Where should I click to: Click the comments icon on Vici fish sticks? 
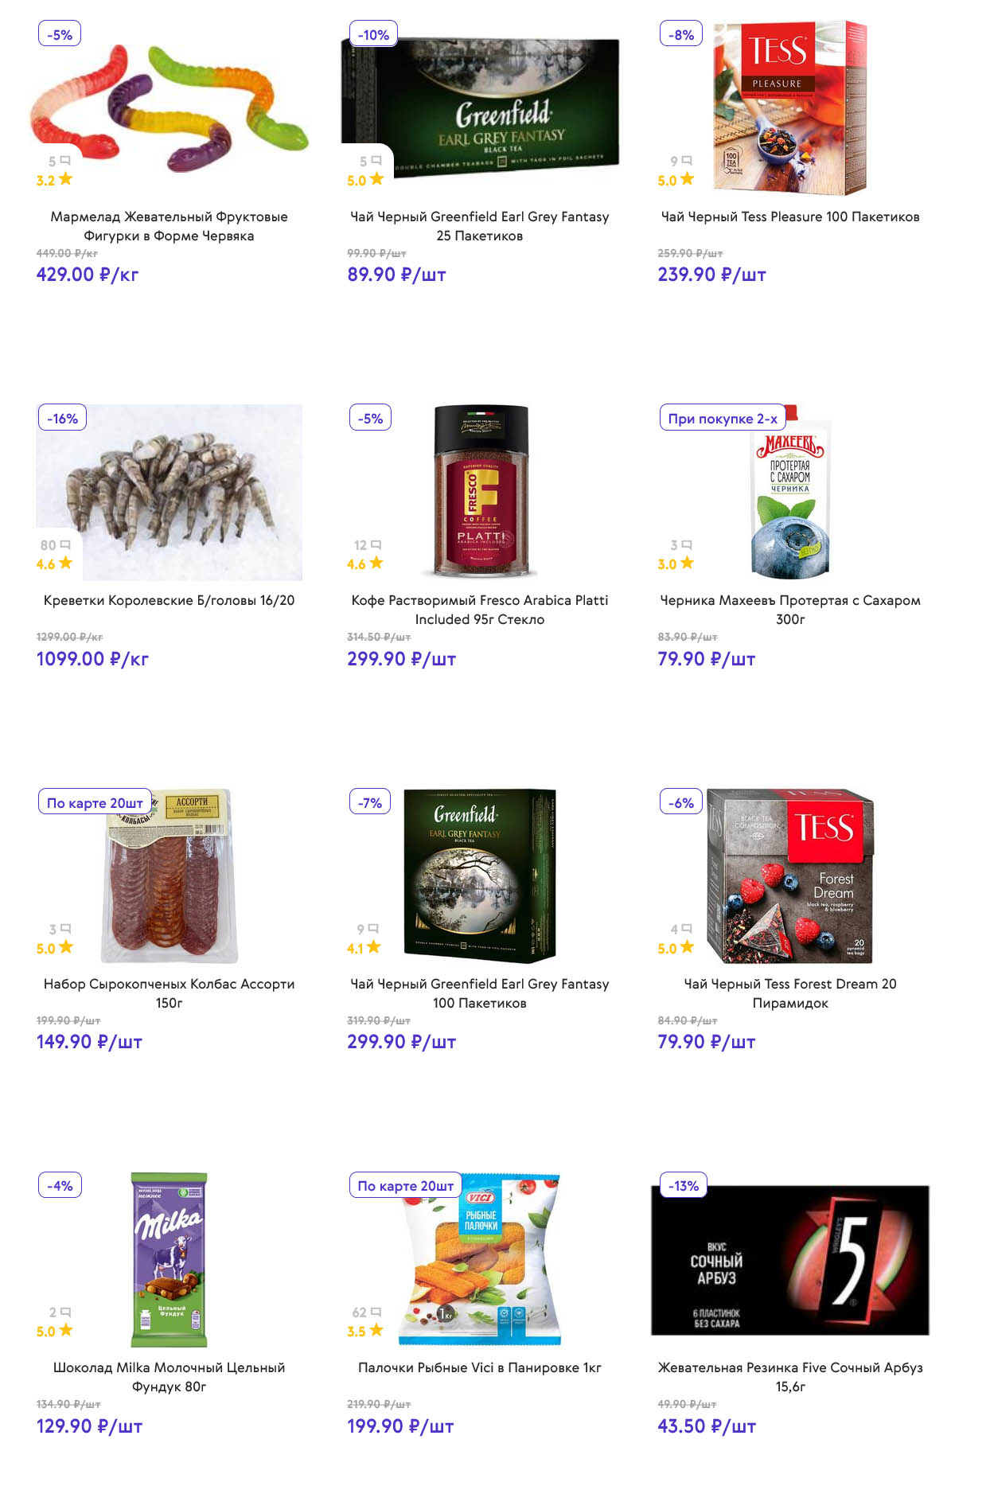pos(376,1312)
